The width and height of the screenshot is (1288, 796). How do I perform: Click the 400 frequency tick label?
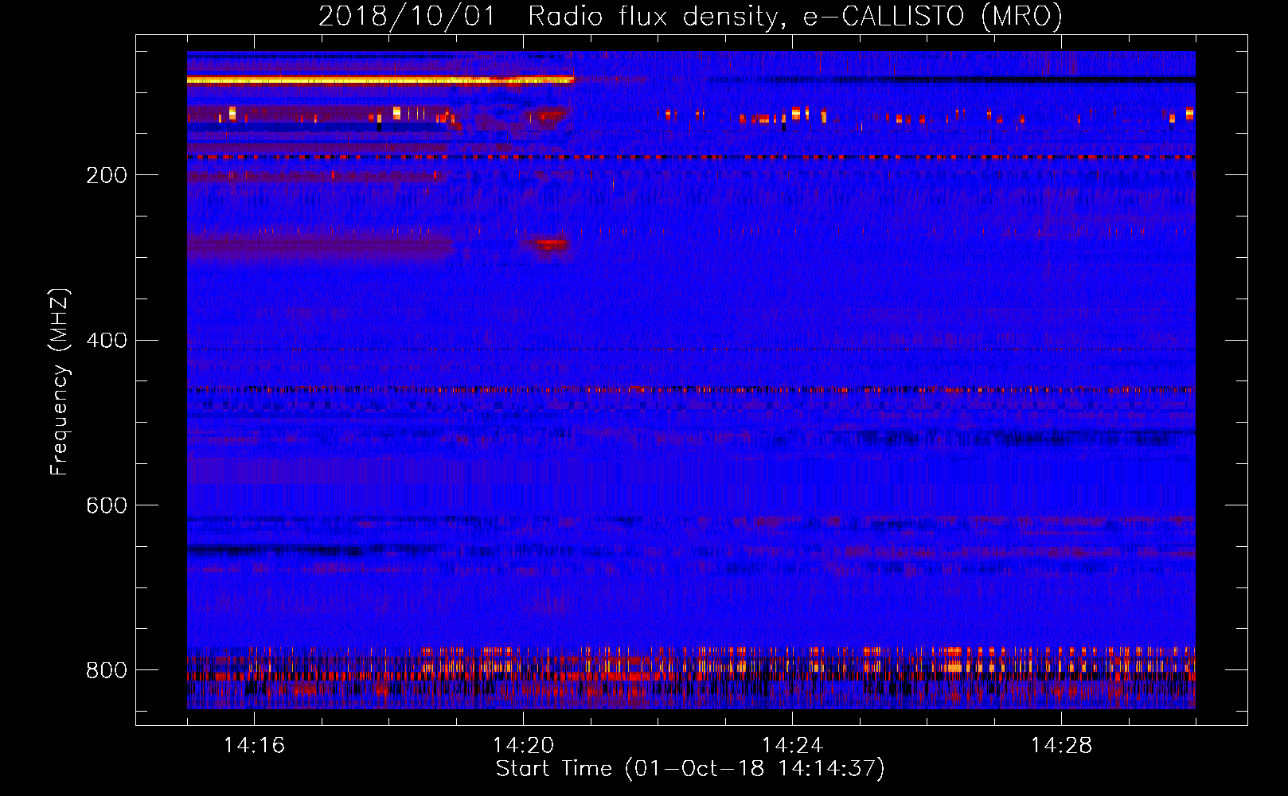106,341
